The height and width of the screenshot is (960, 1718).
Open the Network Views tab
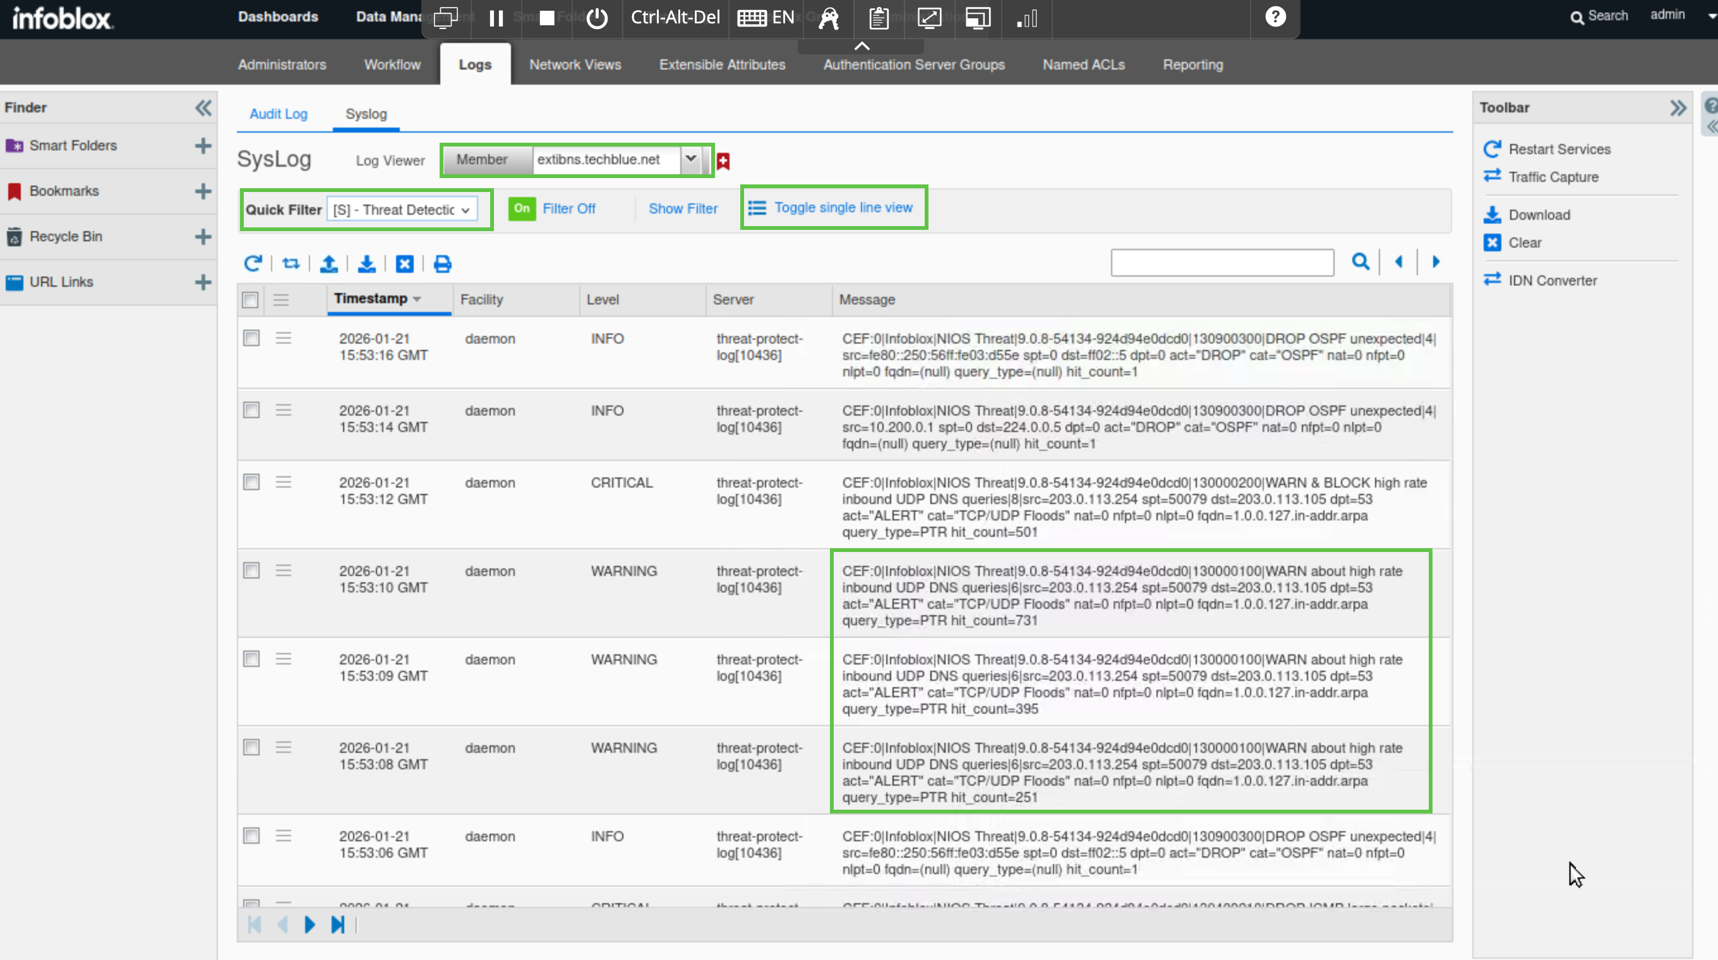click(575, 64)
